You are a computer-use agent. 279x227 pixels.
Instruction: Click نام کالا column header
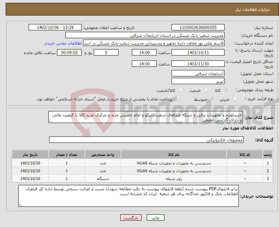174,155
